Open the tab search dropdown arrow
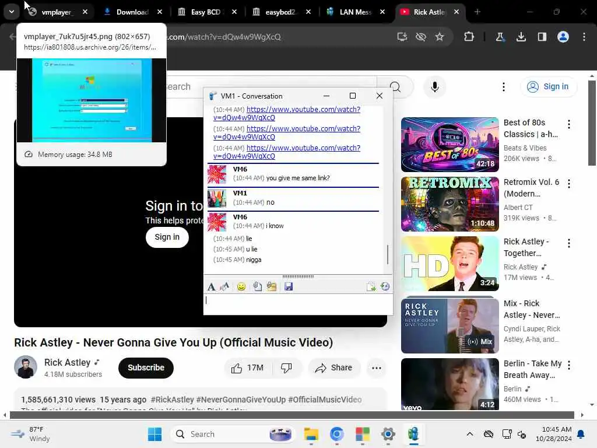The width and height of the screenshot is (597, 448). (12, 12)
